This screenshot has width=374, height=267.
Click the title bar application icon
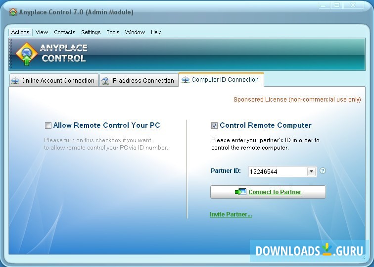[x=13, y=12]
